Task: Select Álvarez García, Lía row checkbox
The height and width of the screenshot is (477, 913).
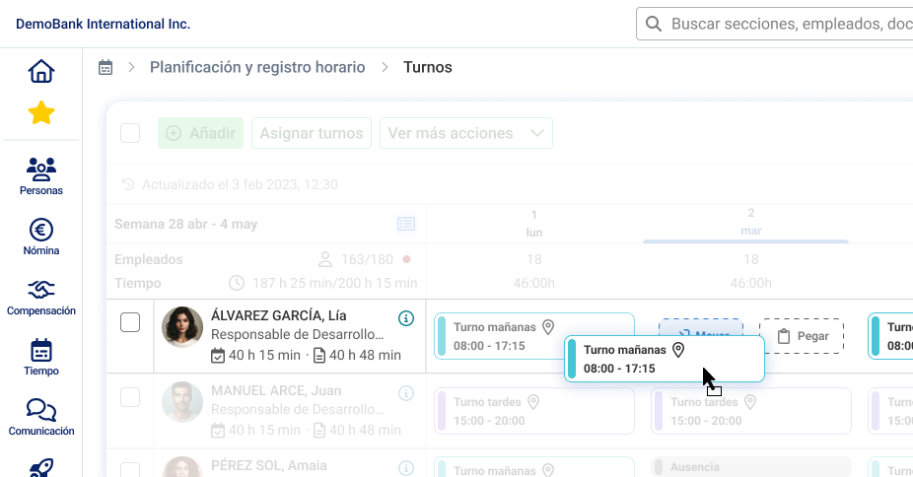Action: pos(130,322)
